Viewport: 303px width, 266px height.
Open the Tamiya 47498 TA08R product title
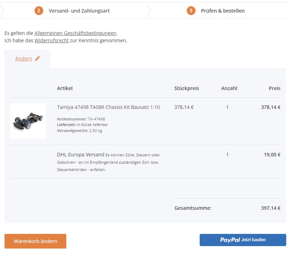click(109, 107)
